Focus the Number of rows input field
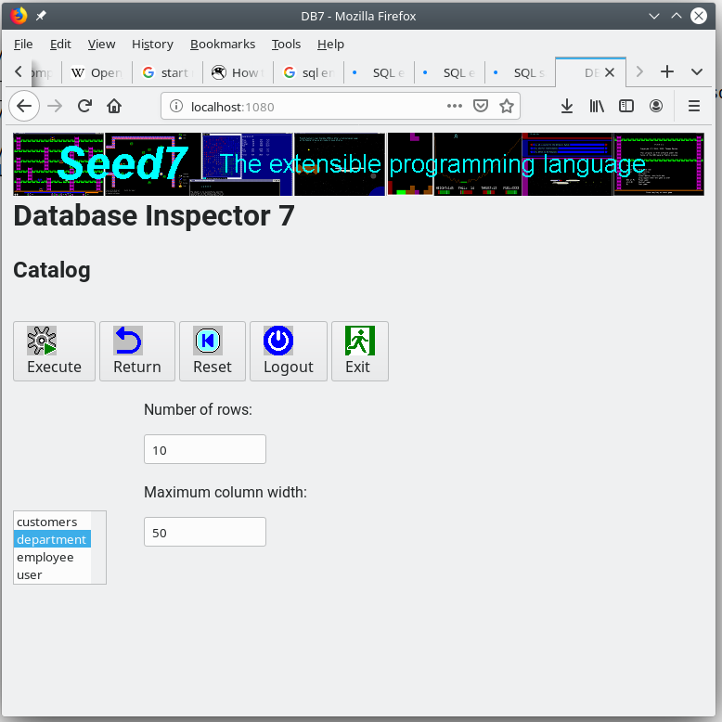 [x=204, y=449]
